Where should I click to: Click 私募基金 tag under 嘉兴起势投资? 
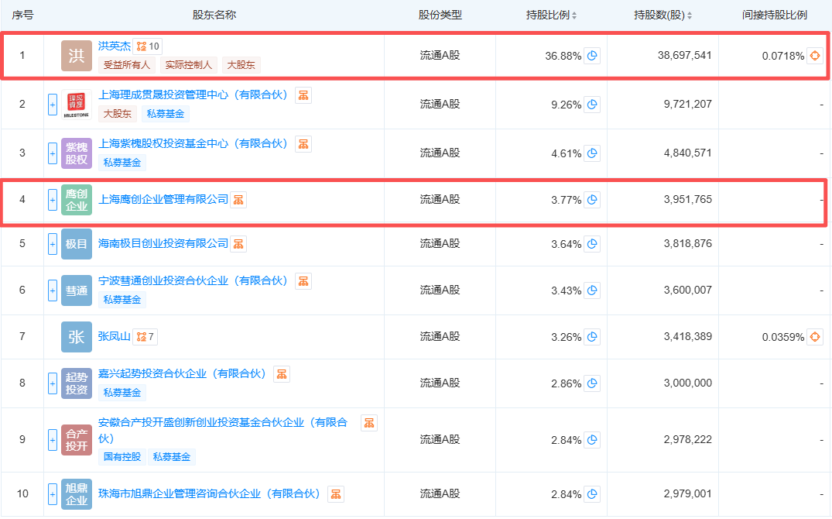122,393
